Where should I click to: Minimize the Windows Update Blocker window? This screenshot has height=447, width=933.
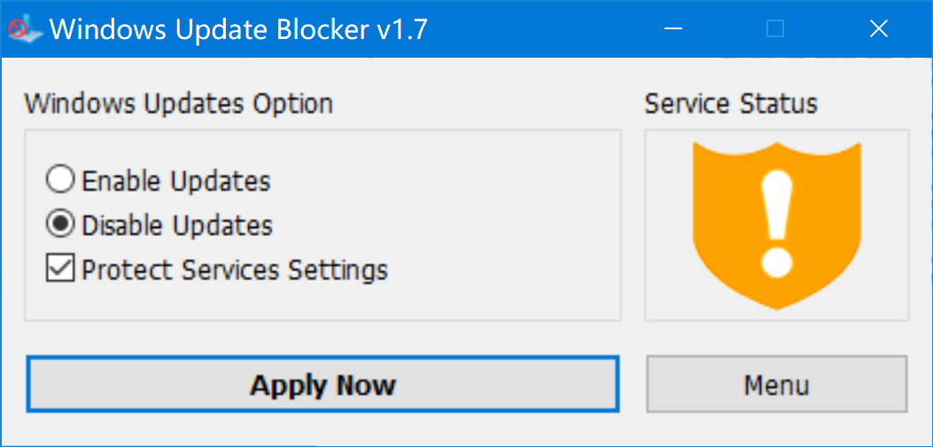click(x=673, y=29)
